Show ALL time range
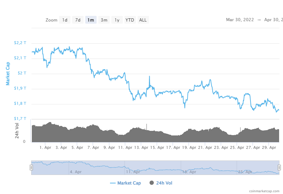Viewport: 283px width, 194px height. (143, 20)
